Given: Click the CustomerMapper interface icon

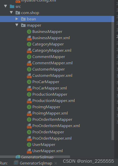Looking at the screenshot, I should [x=29, y=69].
